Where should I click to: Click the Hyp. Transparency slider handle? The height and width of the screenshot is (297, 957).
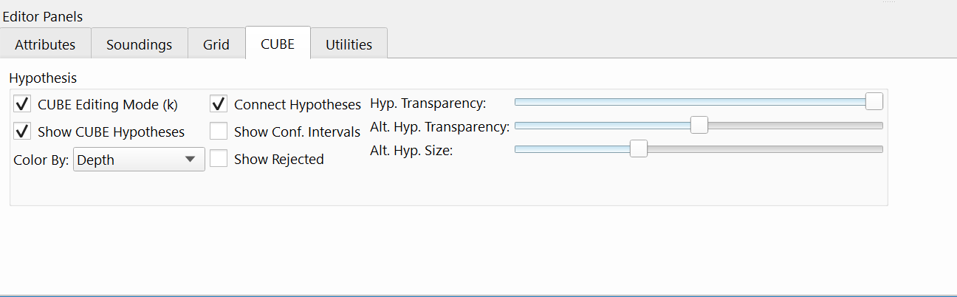coord(874,101)
